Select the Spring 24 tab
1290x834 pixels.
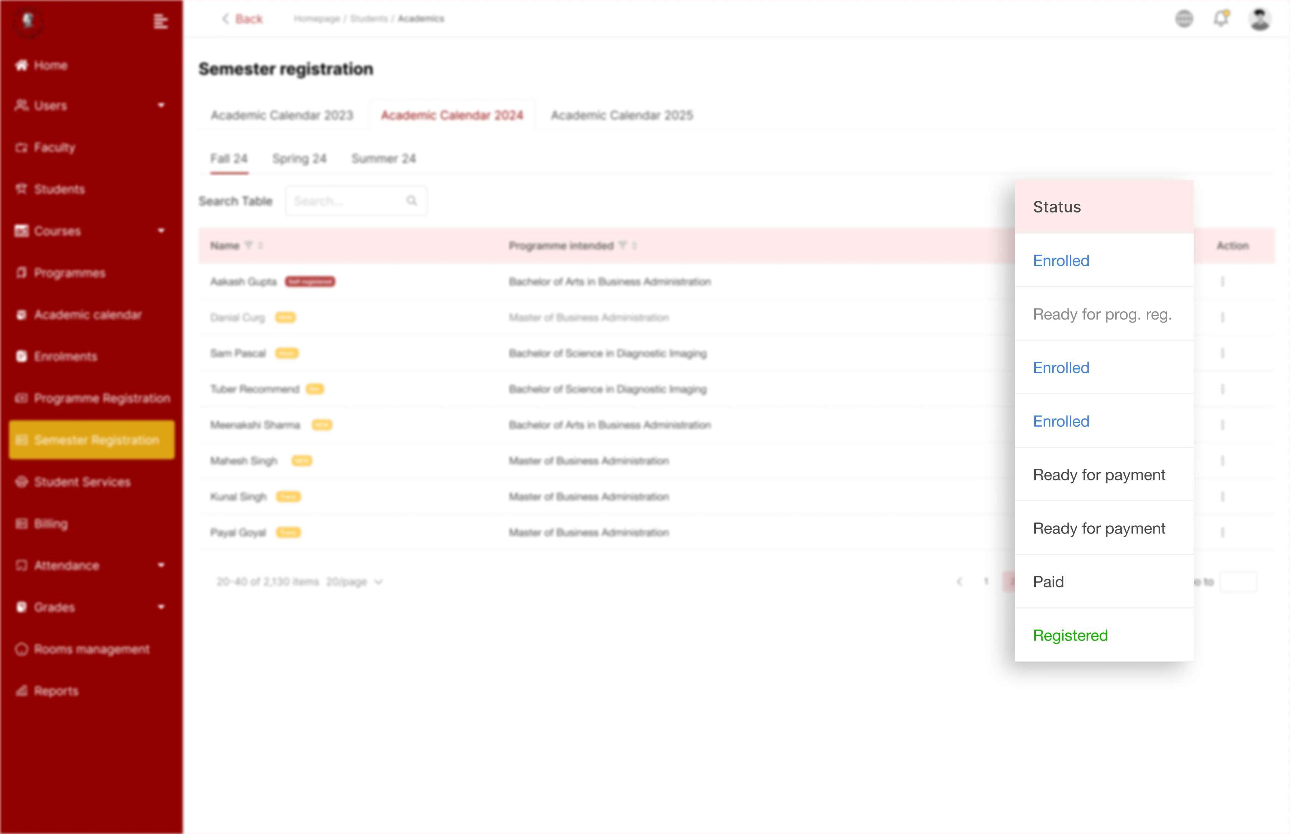(299, 159)
